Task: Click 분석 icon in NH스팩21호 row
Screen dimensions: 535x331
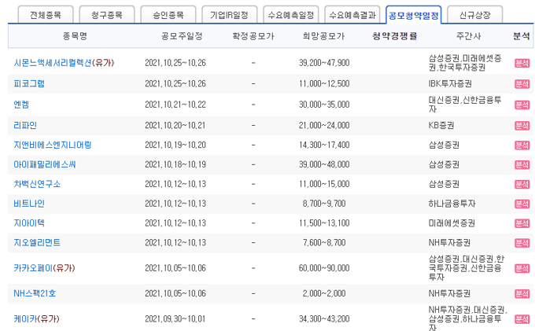Action: coord(522,293)
